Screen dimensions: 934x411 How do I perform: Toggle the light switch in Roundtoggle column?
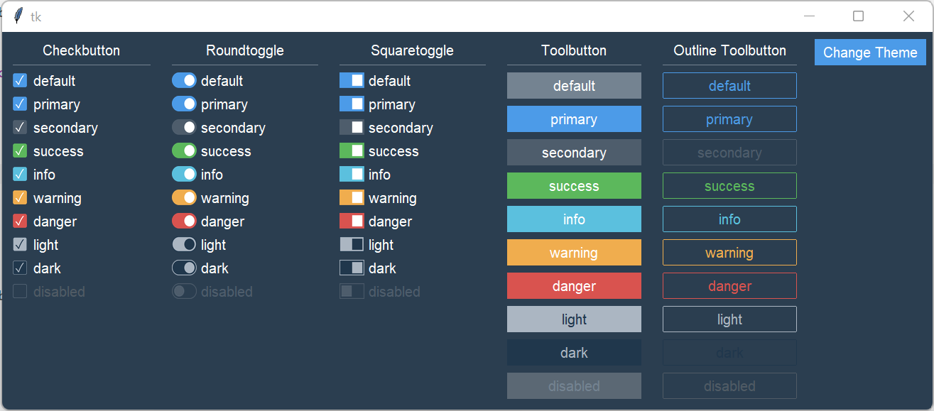pyautogui.click(x=184, y=244)
